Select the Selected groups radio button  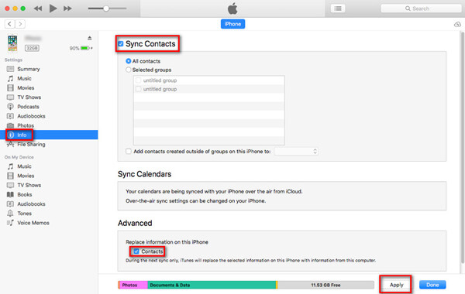click(x=129, y=70)
